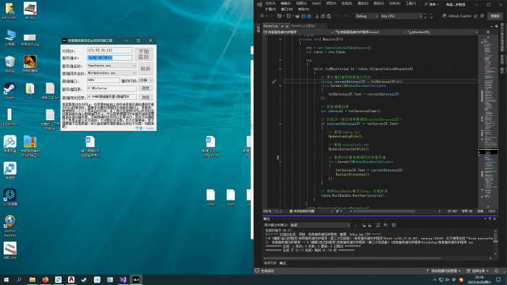Click the clock timestamp icon in output toolbar
507x285 pixels.
pyautogui.click(x=393, y=225)
